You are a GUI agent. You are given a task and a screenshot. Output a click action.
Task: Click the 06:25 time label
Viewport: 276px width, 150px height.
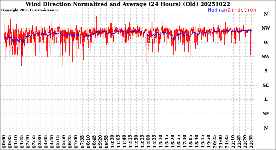[x=70, y=142]
